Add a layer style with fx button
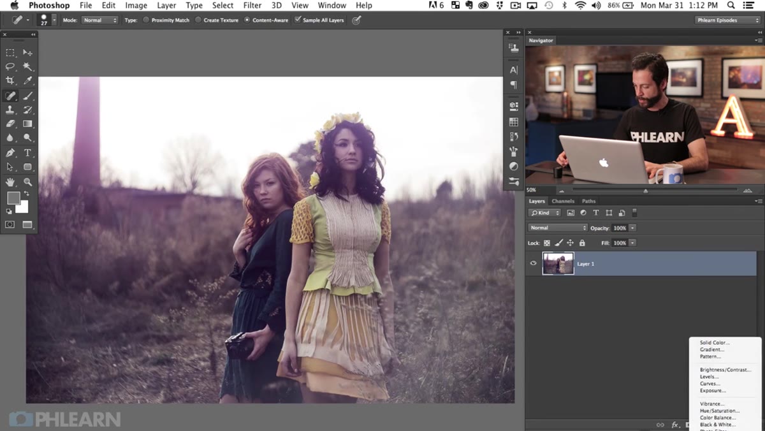The width and height of the screenshot is (765, 431). coord(675,425)
